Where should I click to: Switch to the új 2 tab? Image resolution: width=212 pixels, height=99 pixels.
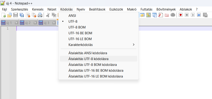coord(28,23)
